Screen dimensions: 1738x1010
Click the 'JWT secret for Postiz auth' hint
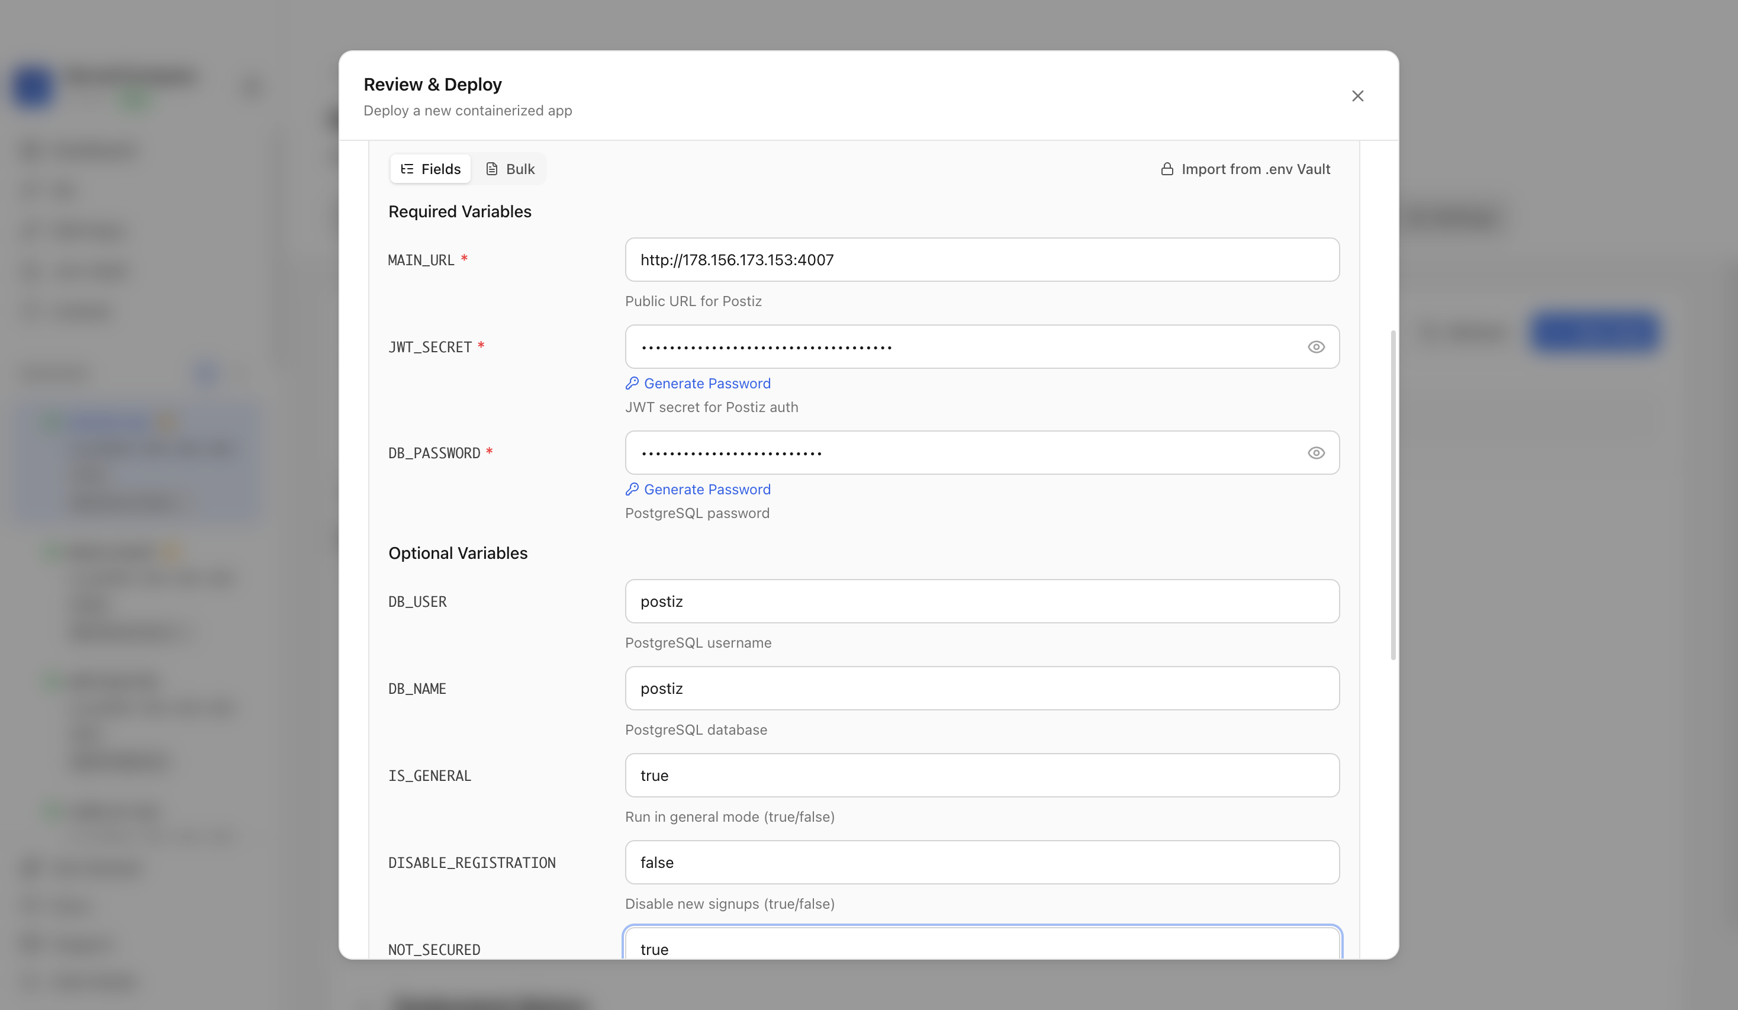pos(712,407)
